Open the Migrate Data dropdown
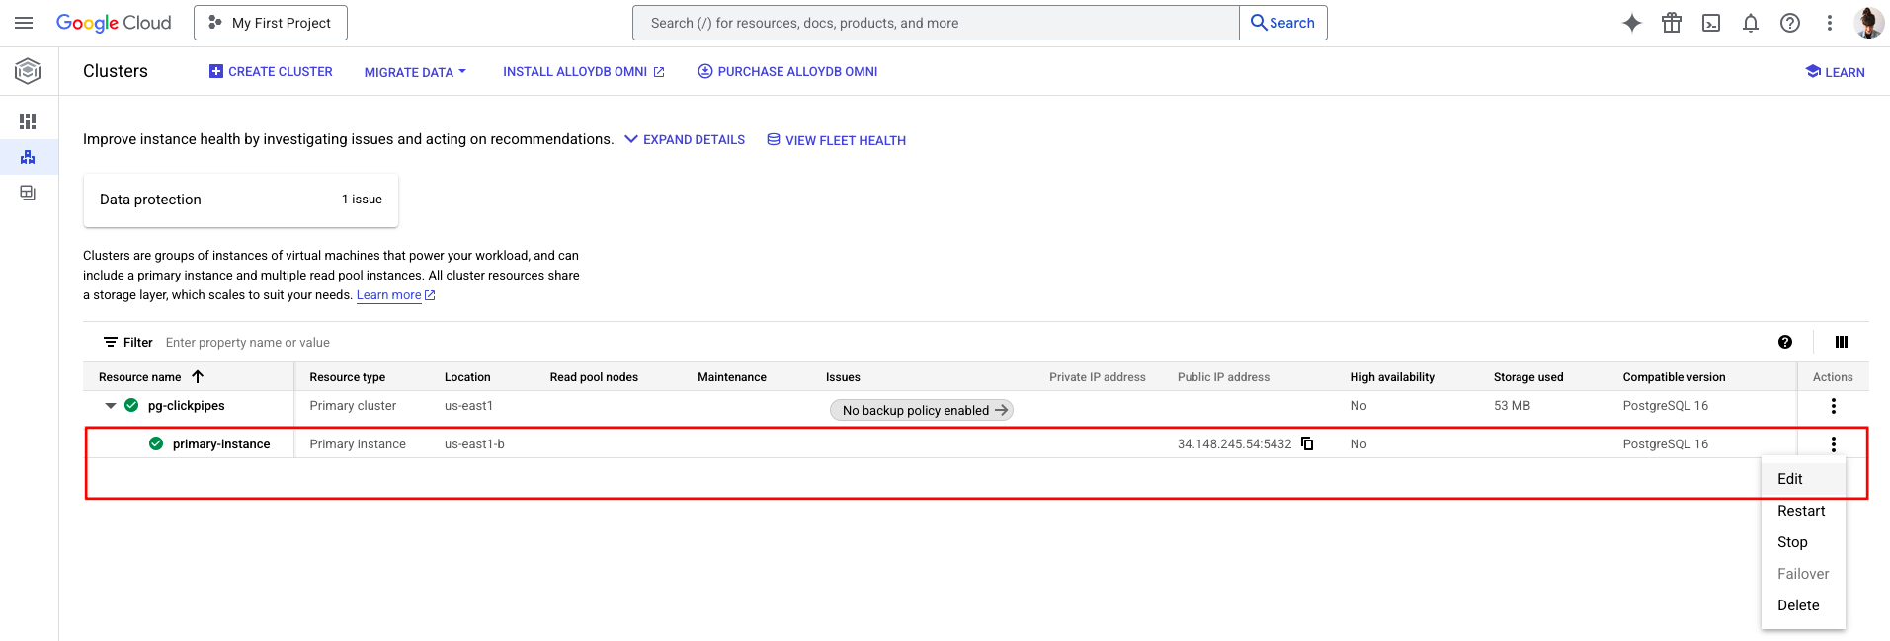The width and height of the screenshot is (1890, 641). [x=415, y=72]
